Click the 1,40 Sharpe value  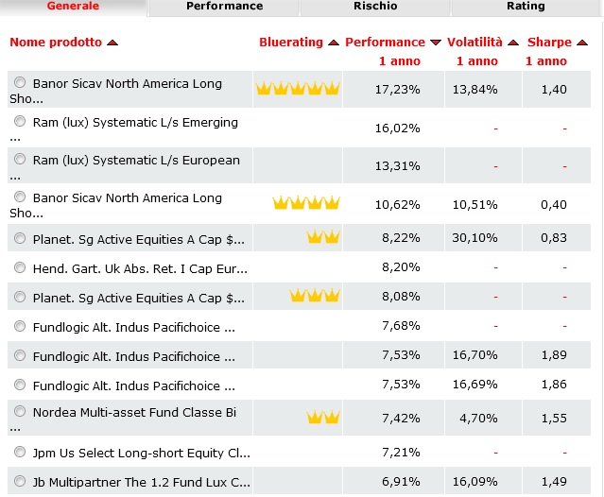click(554, 90)
